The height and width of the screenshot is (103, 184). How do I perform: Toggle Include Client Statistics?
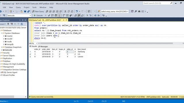pyautogui.click(x=71, y=15)
